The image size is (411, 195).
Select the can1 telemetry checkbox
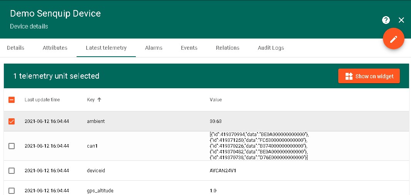click(x=12, y=146)
